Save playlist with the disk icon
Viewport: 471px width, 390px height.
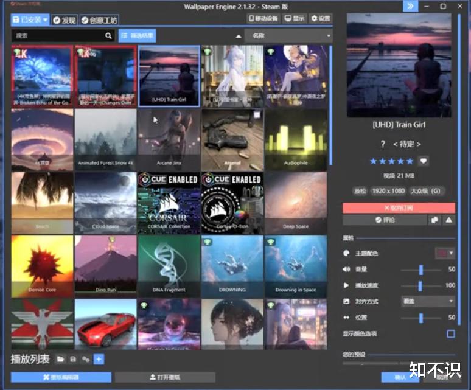73,359
